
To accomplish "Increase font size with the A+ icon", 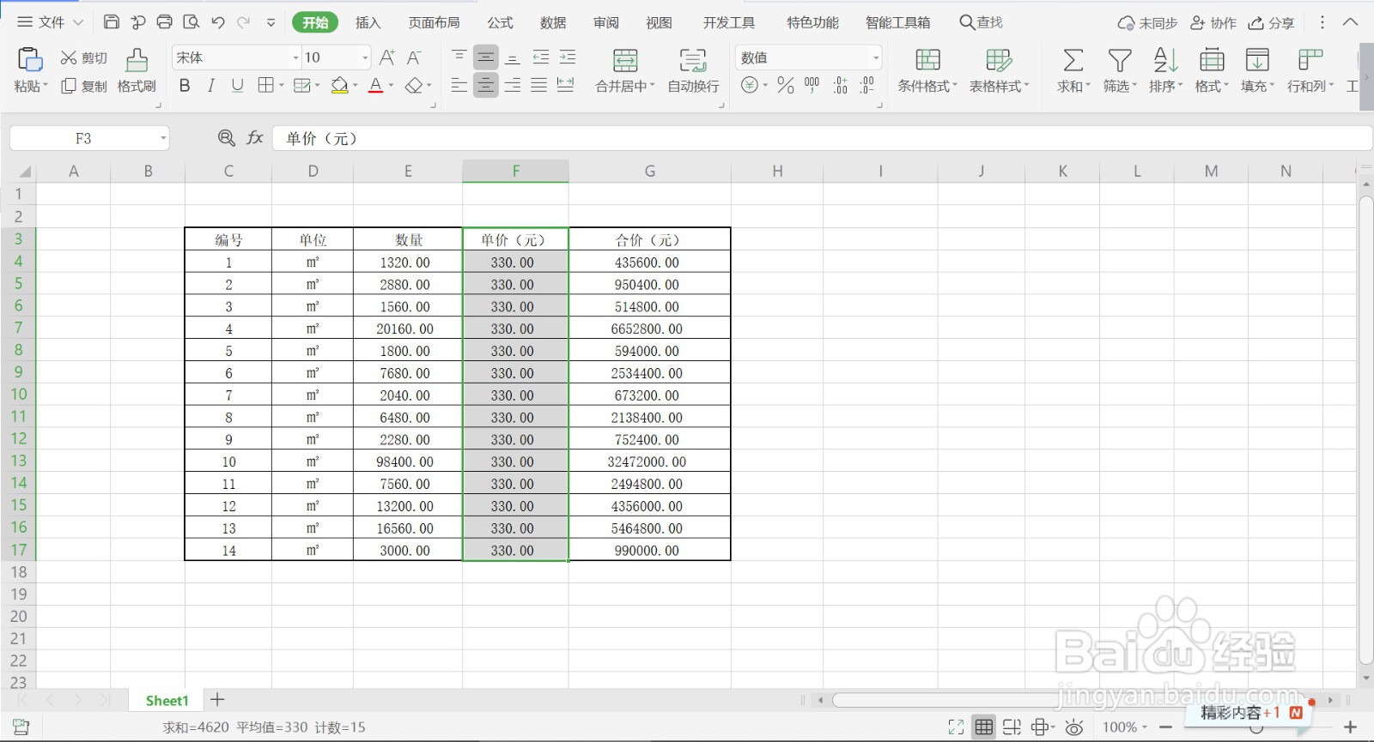I will (387, 57).
